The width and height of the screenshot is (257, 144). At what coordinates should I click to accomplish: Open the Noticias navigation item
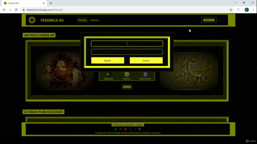point(95,20)
